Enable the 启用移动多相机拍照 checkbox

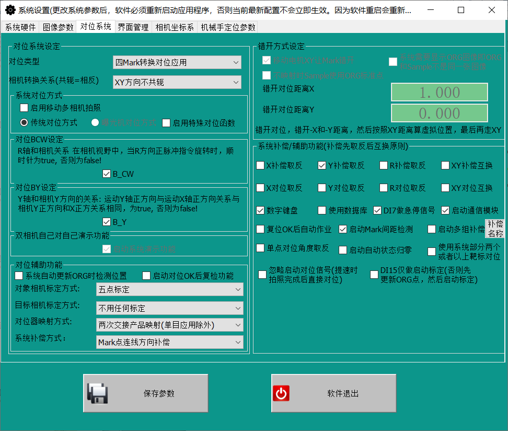(x=24, y=108)
